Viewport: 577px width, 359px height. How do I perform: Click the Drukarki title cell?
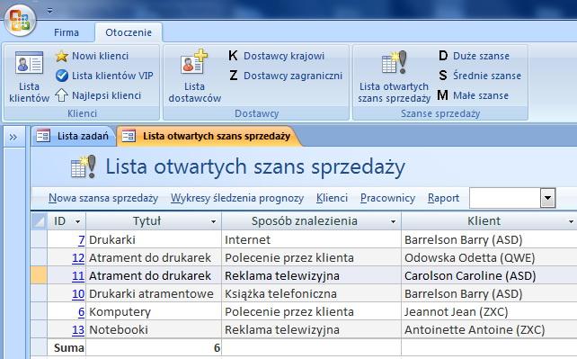coord(154,239)
